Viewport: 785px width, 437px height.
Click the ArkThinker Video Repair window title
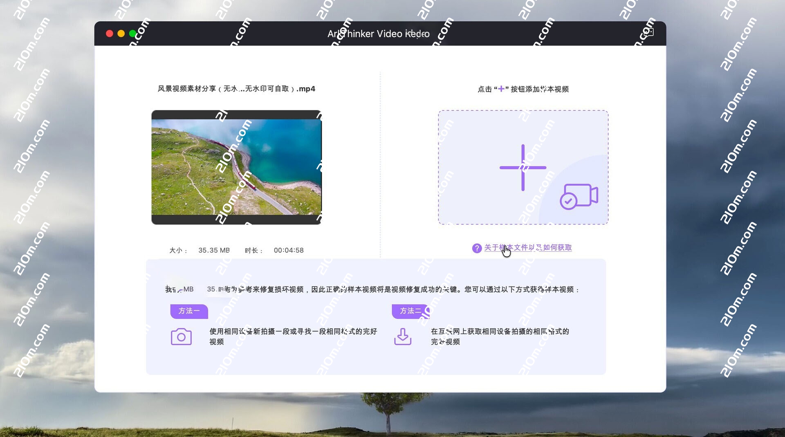pyautogui.click(x=378, y=34)
